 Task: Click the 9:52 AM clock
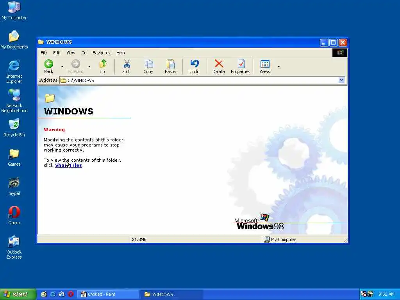[x=386, y=294]
